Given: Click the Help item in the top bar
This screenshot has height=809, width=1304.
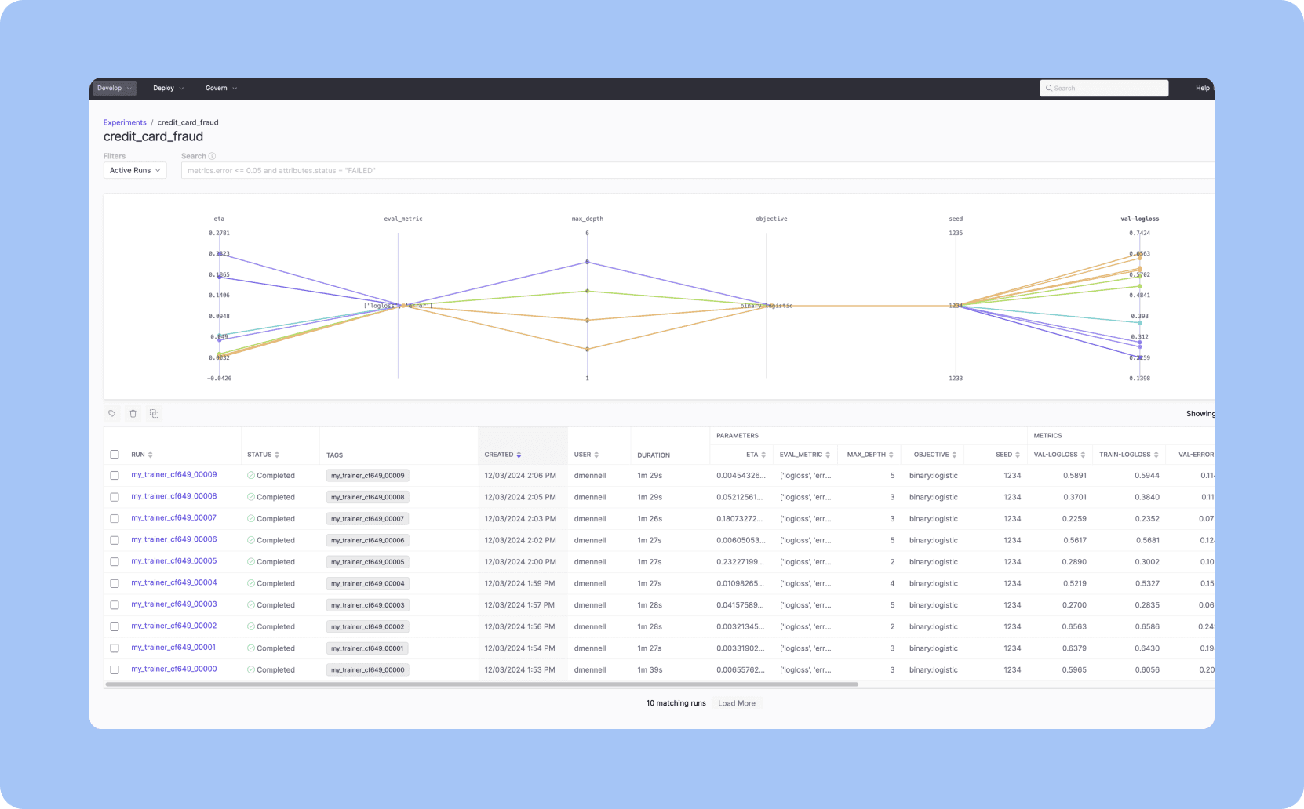Looking at the screenshot, I should coord(1202,88).
